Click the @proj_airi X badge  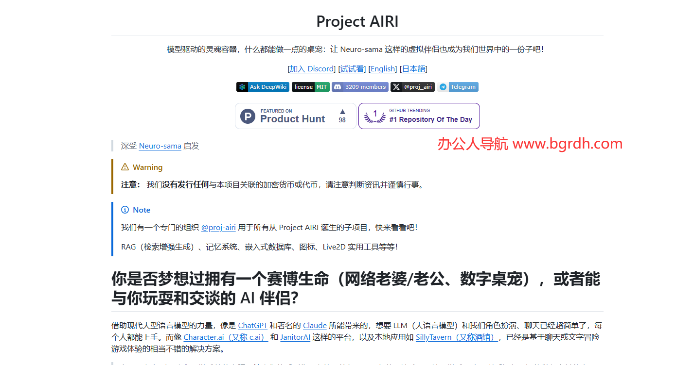coord(412,87)
